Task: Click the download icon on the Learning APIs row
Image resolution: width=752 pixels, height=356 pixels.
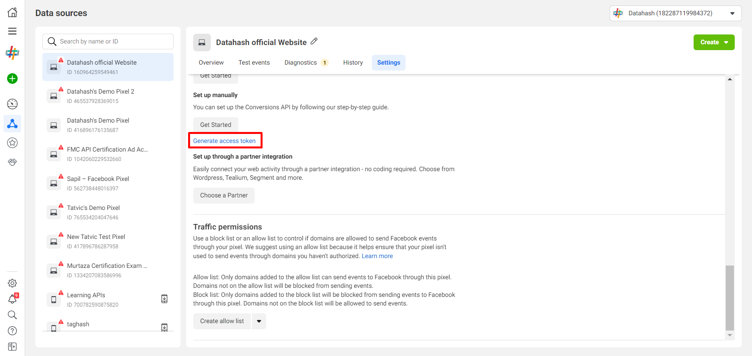Action: coord(165,299)
